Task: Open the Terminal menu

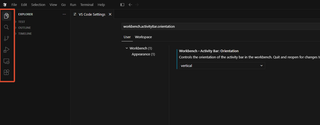Action: coord(87,5)
